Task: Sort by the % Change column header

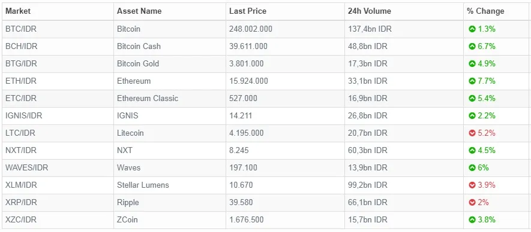Action: pos(485,11)
